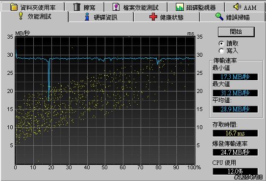The image size is (266, 181).
Task: Click the magnifier icon for 錯誤掃瞄
Action: click(219, 17)
